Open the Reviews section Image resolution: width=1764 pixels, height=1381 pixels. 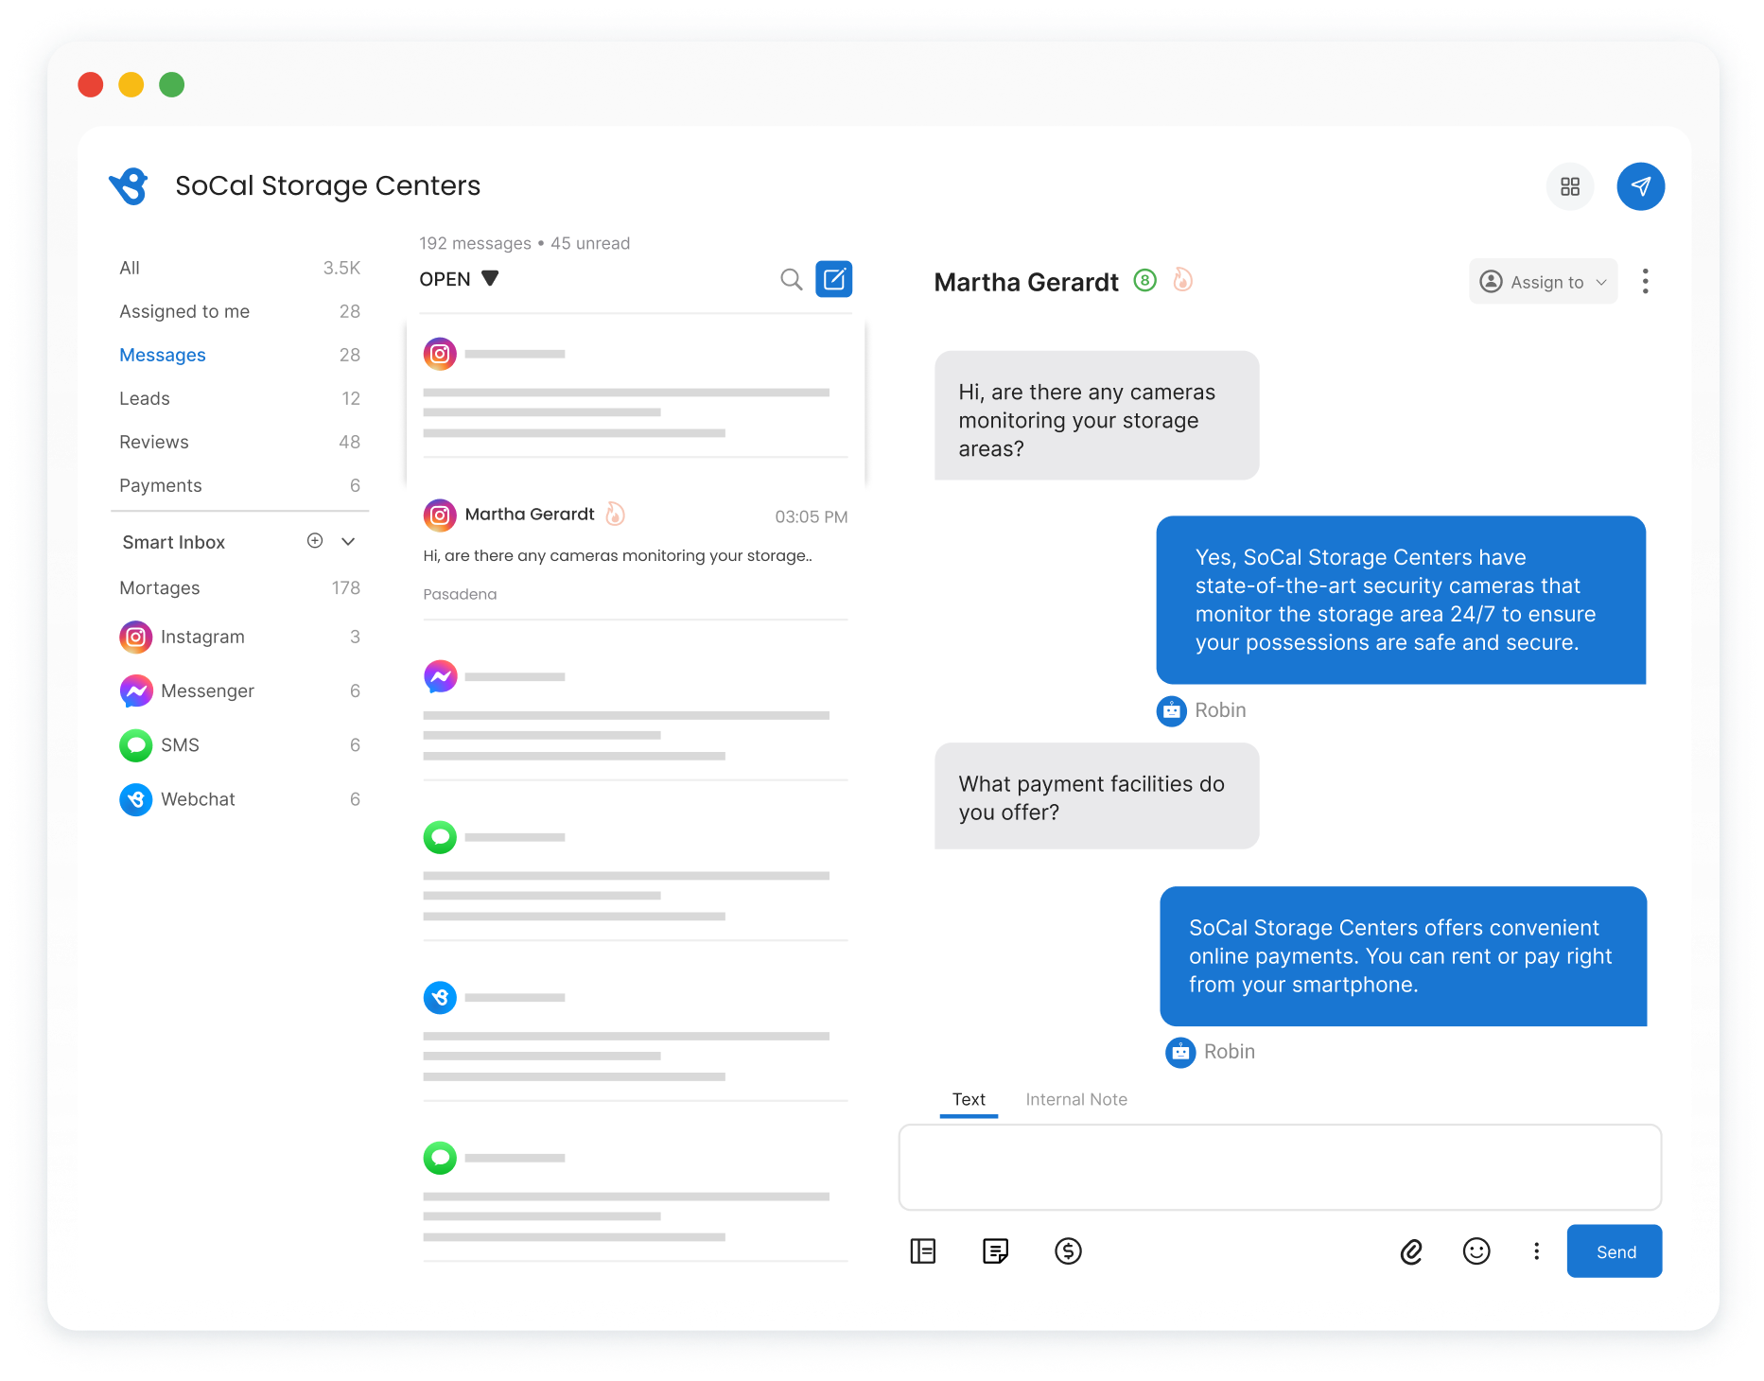coord(153,442)
